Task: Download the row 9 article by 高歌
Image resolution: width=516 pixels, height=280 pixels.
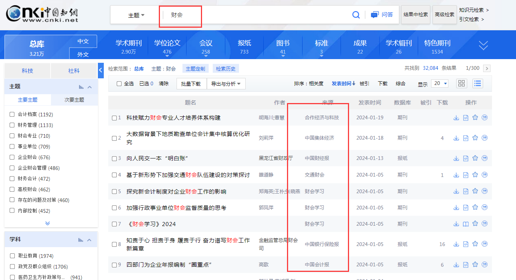Action: pyautogui.click(x=456, y=264)
